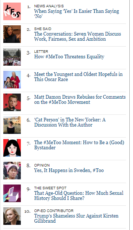Open the pink 'Yes No' illustration thumbnail
Screen dimensions: 133x230
point(12,11)
